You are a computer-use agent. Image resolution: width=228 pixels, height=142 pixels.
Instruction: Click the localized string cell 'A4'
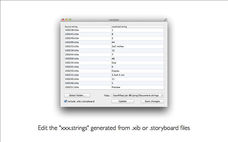[x=137, y=42]
